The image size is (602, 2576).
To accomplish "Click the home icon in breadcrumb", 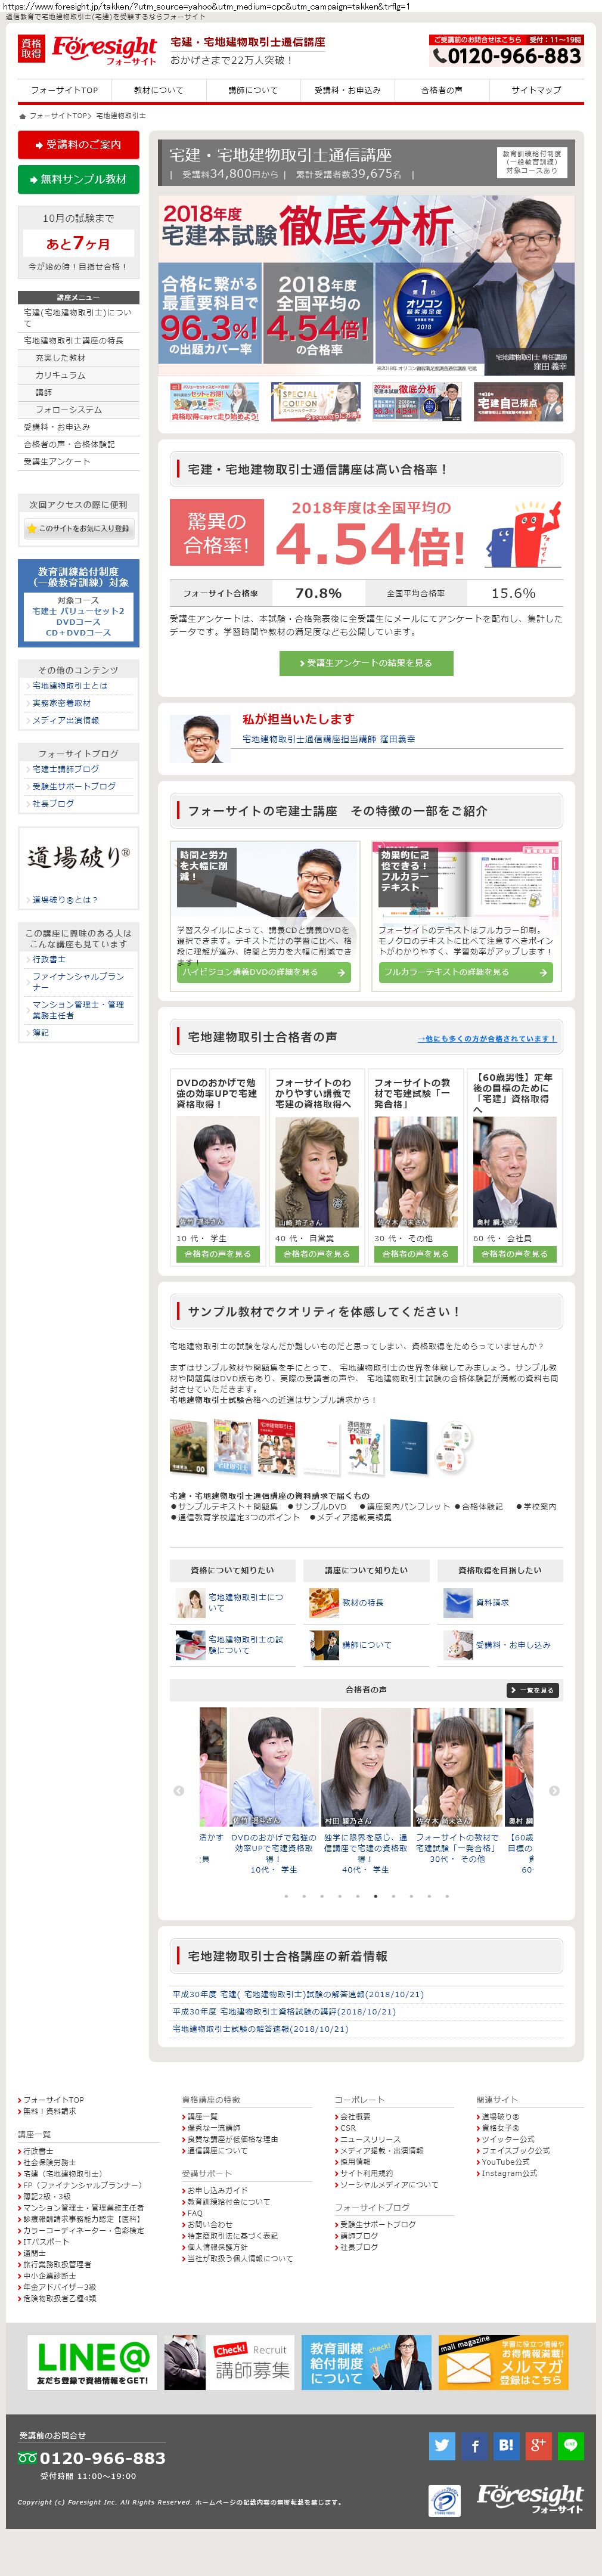I will (x=22, y=116).
